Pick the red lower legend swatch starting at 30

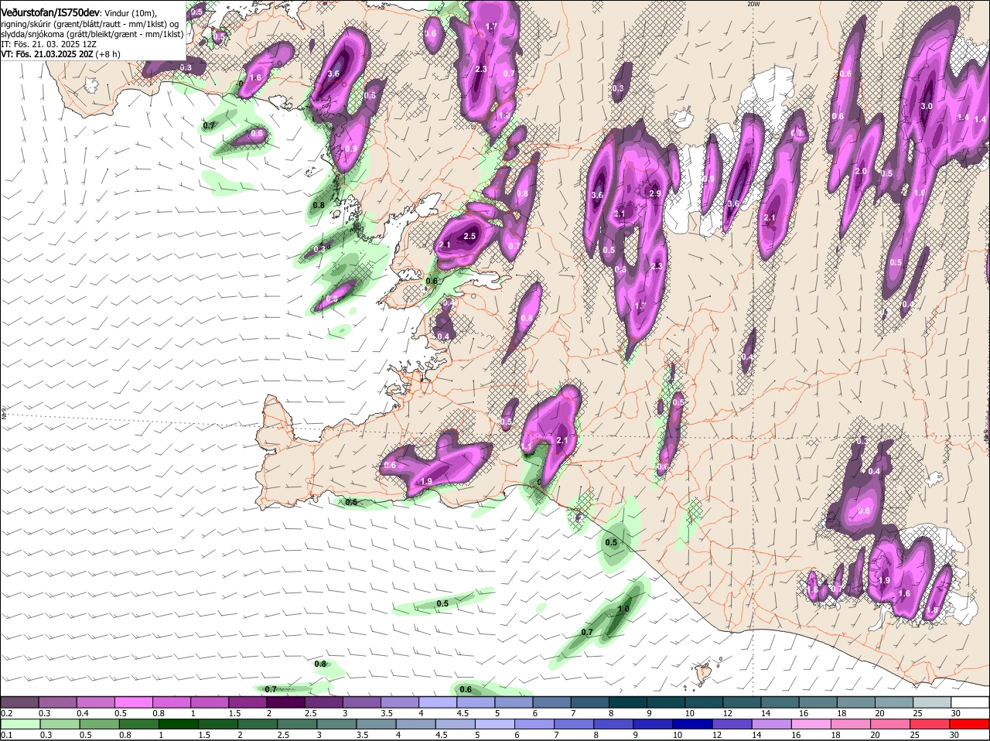click(x=970, y=724)
